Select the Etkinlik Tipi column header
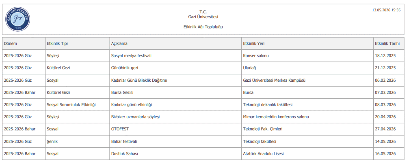 point(77,44)
